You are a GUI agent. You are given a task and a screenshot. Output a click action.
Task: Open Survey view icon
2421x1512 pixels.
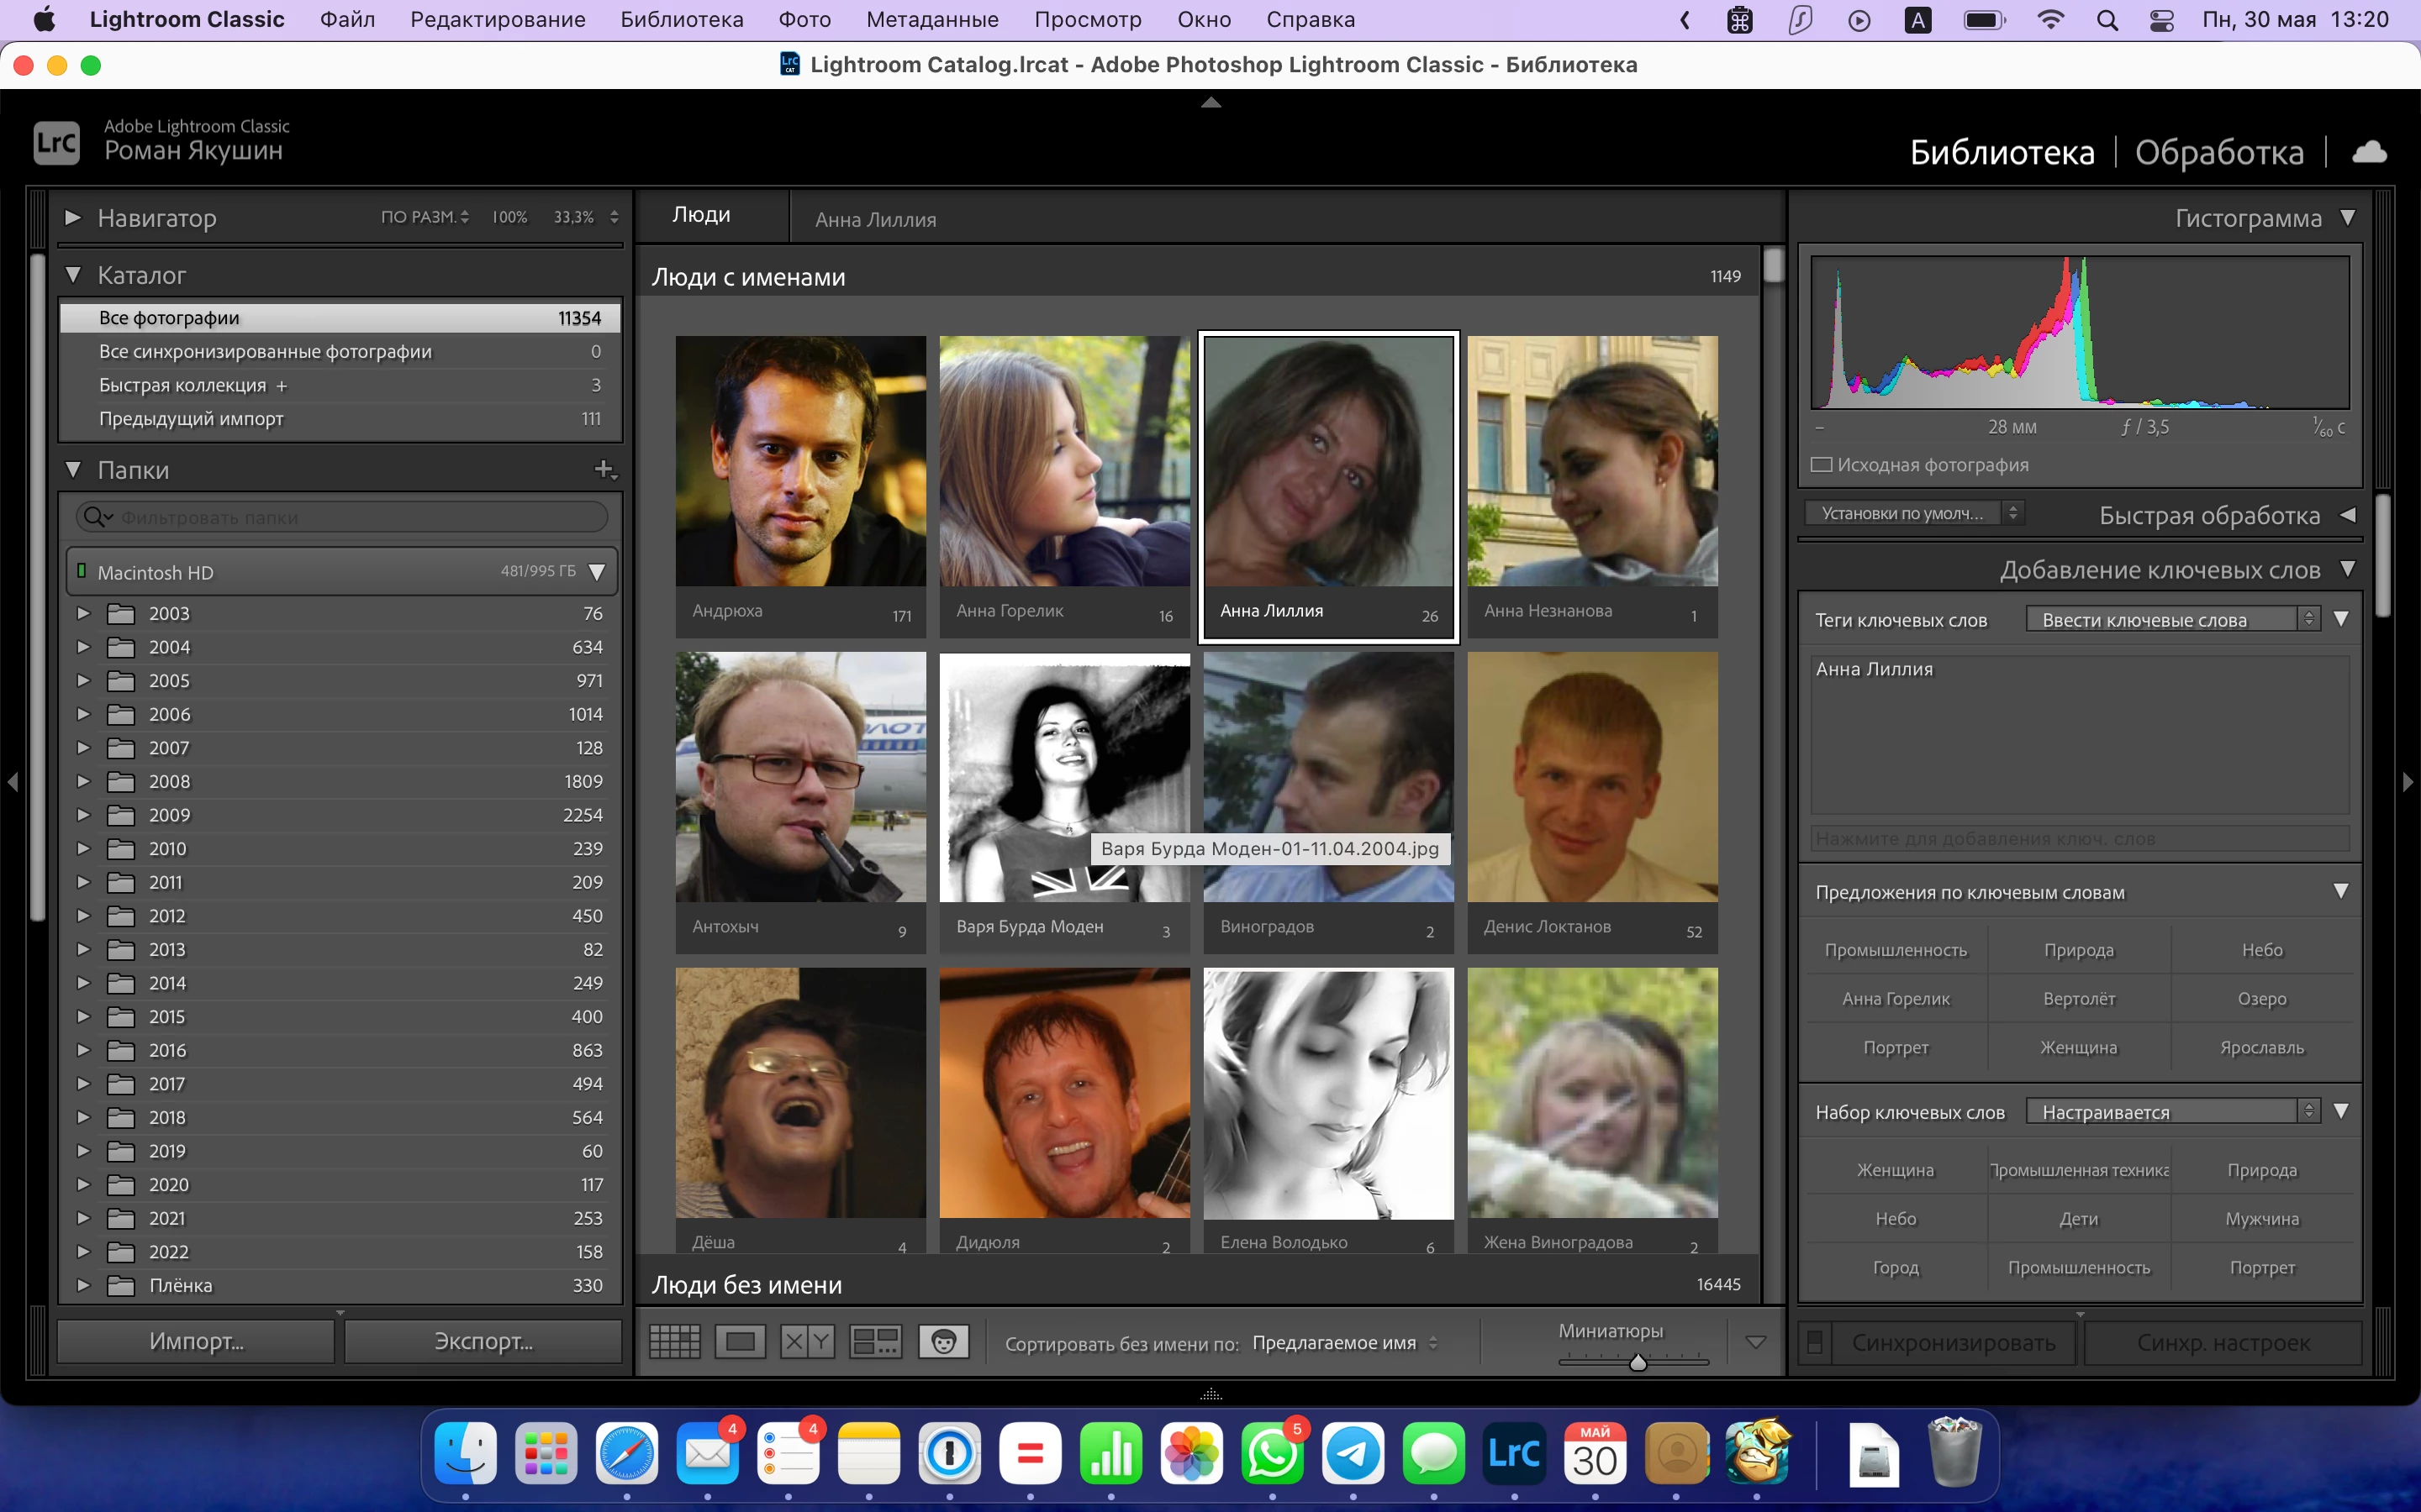pos(875,1342)
